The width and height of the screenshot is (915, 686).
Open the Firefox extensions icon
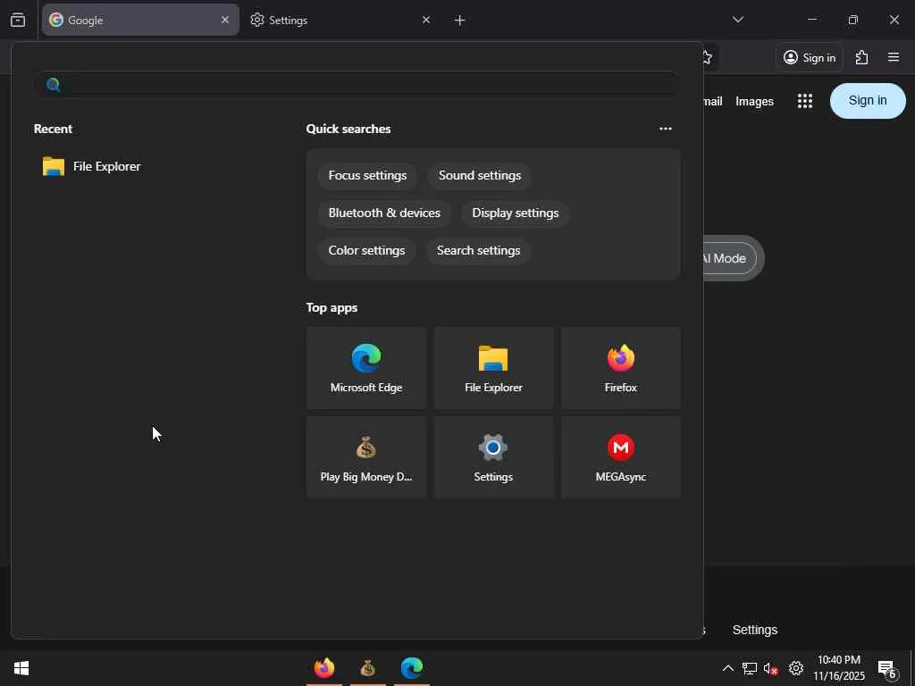pos(862,57)
